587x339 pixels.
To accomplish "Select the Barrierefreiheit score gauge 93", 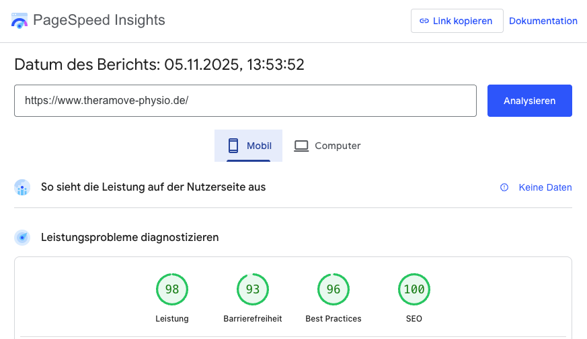I will 253,289.
